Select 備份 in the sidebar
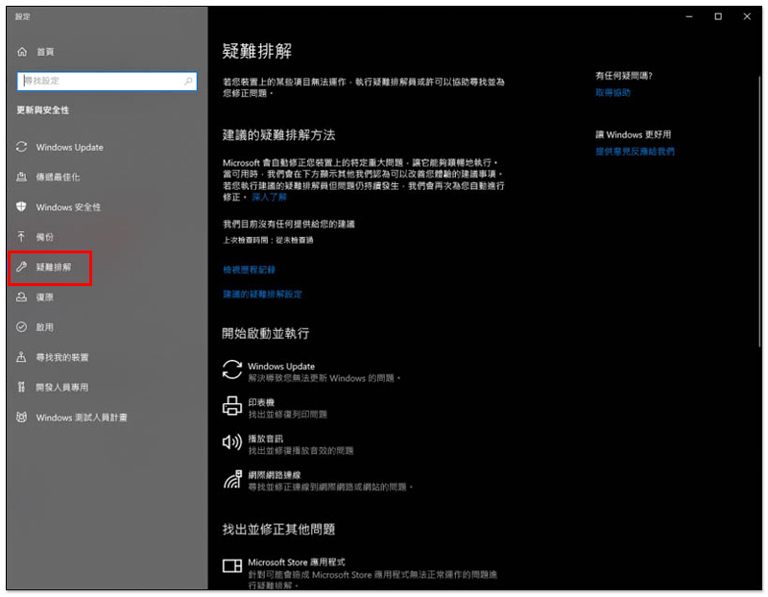Viewport: 768px width, 597px height. pyautogui.click(x=44, y=237)
